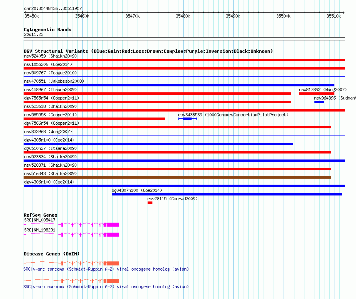Click the brown complex bar of nsv516343
The height and width of the screenshot is (299, 356).
click(x=177, y=177)
